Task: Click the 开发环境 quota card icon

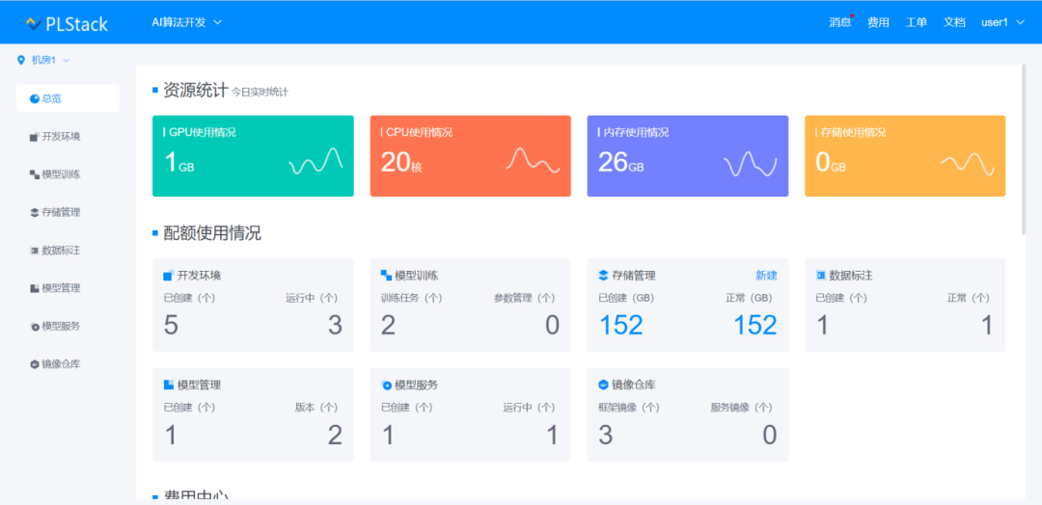Action: click(x=168, y=276)
